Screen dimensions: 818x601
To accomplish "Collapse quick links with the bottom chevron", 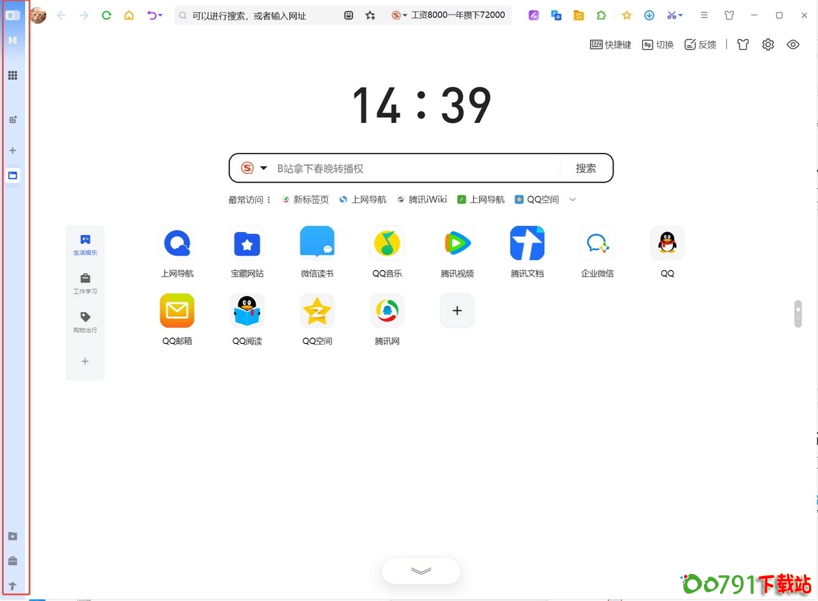I will pos(420,570).
